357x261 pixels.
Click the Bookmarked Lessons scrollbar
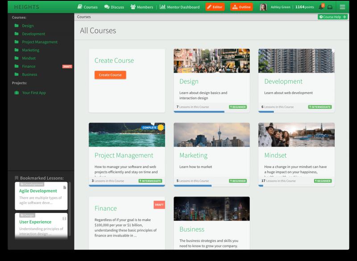[x=70, y=209]
